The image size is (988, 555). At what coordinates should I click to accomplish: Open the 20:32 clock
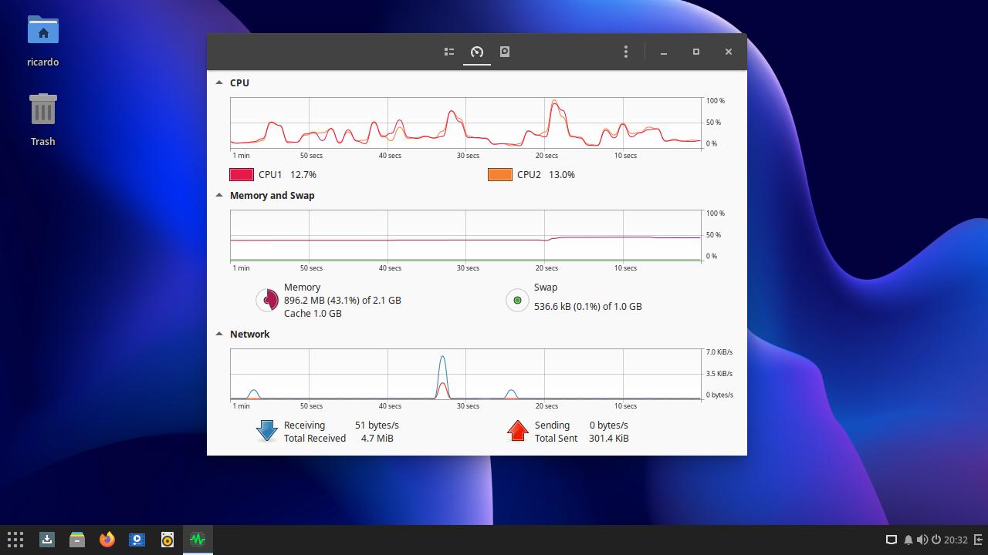(x=956, y=540)
